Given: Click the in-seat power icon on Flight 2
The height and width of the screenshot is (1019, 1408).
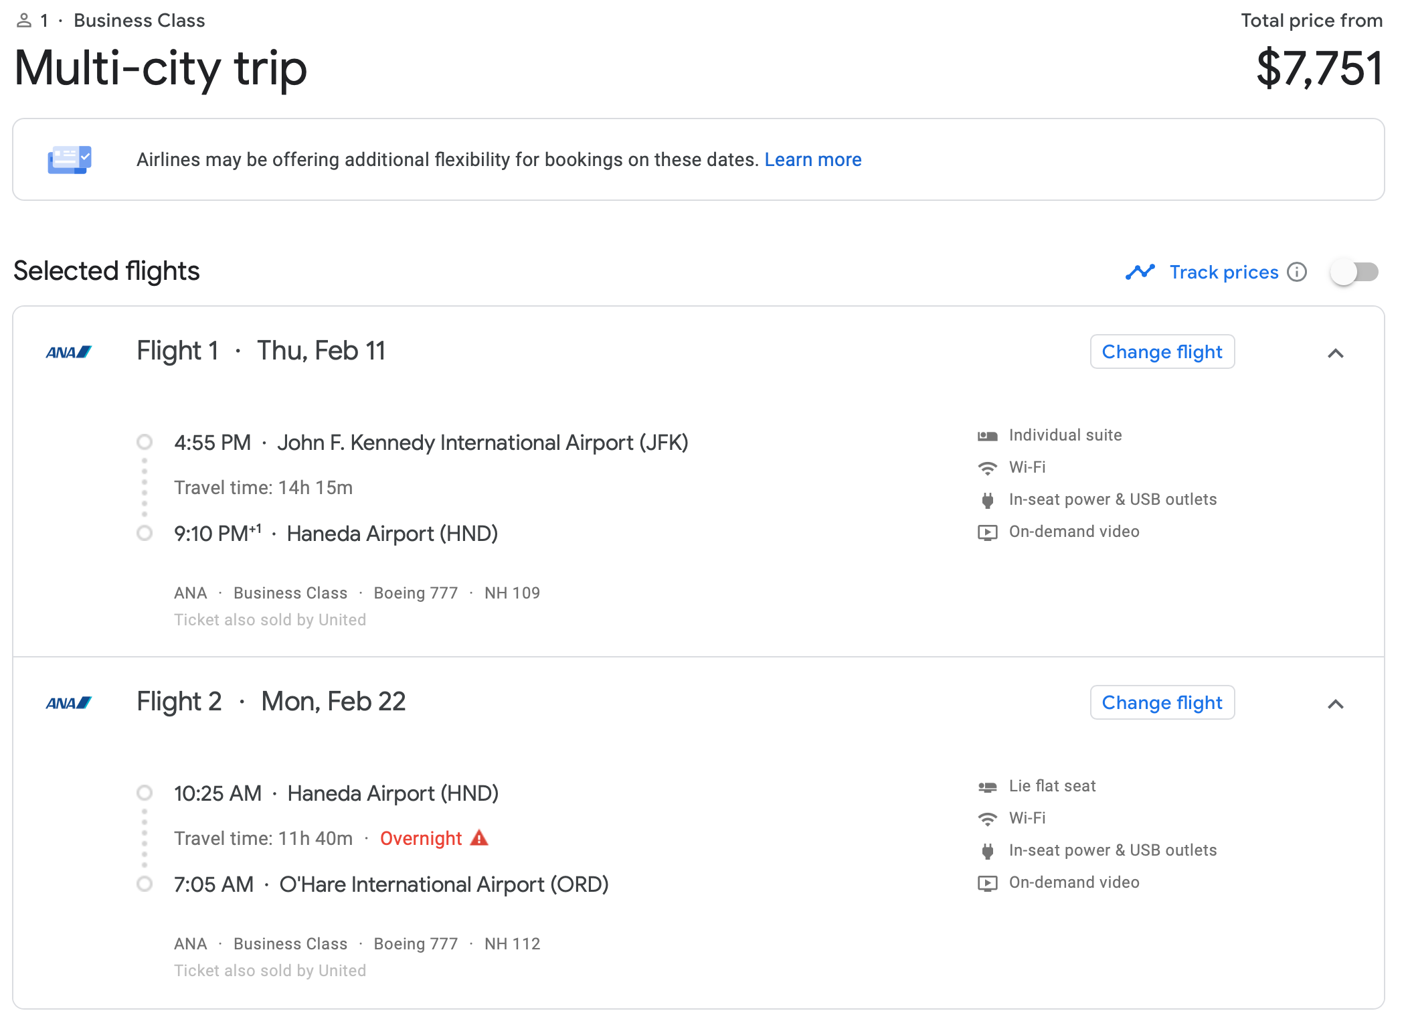Looking at the screenshot, I should (x=986, y=850).
